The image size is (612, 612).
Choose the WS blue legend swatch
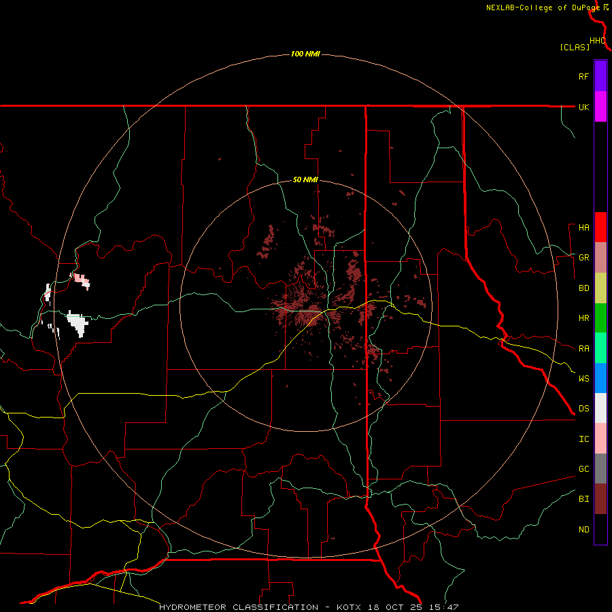tap(600, 378)
